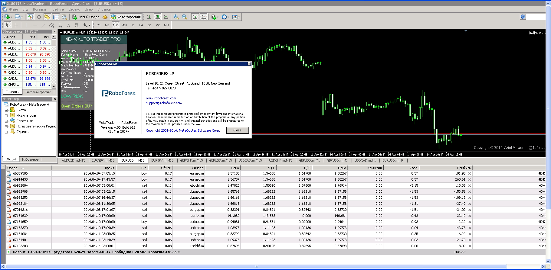Screen dimensions: 551x270
Task: Select the text label tool A
Action: pos(68,25)
